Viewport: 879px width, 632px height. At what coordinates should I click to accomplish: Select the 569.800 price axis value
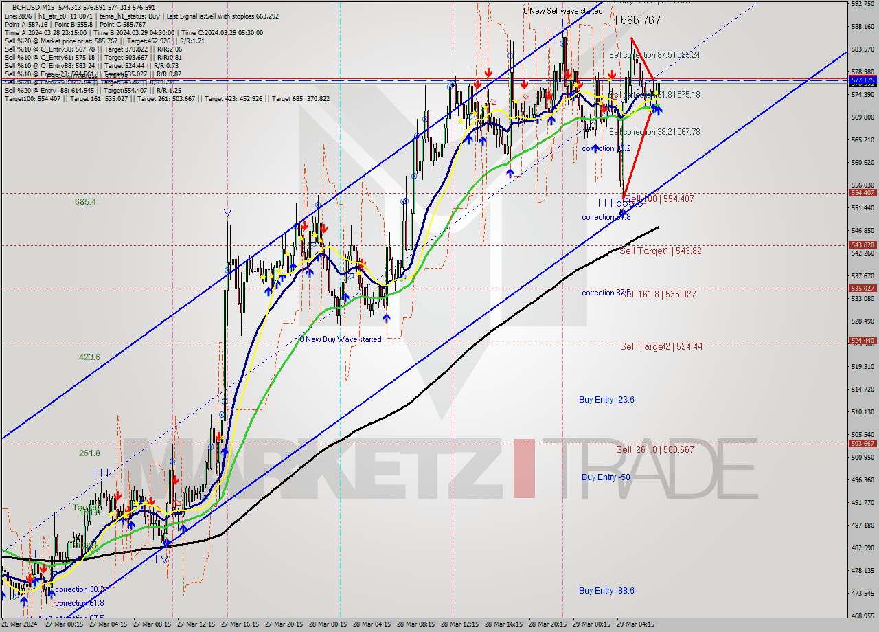coord(863,117)
